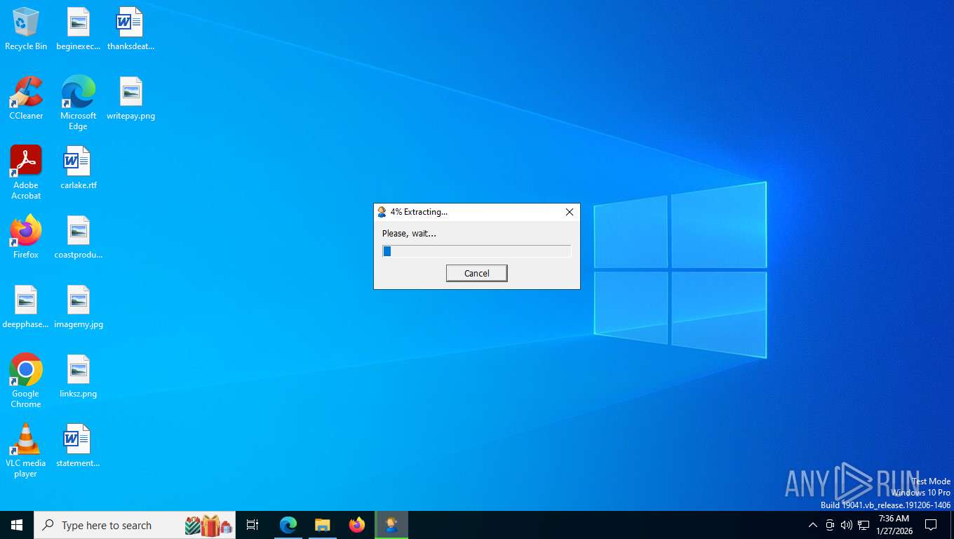
Task: Select the Adobe Acrobat shortcut icon
Action: (x=26, y=173)
